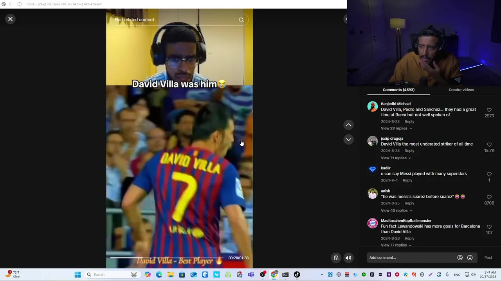
Task: Show hidden system tray icons
Action: tap(322, 275)
